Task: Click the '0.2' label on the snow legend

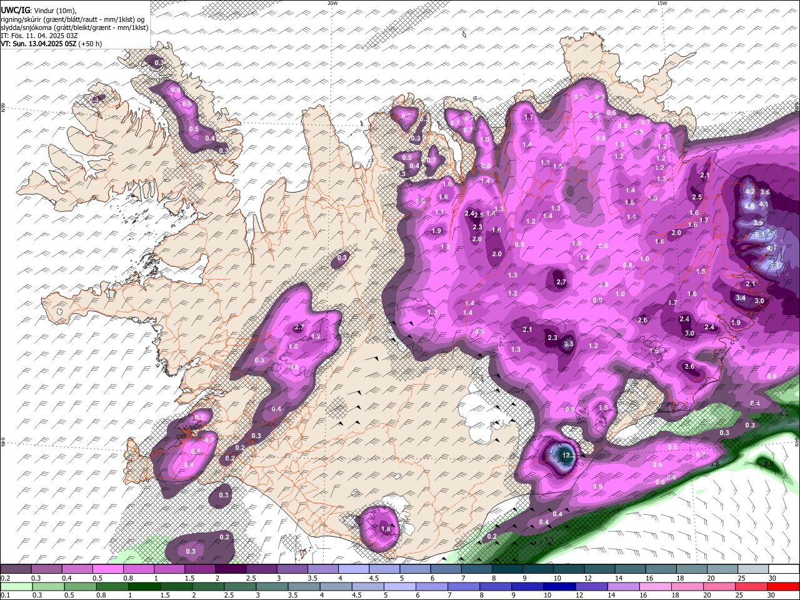Action: pos(5,578)
